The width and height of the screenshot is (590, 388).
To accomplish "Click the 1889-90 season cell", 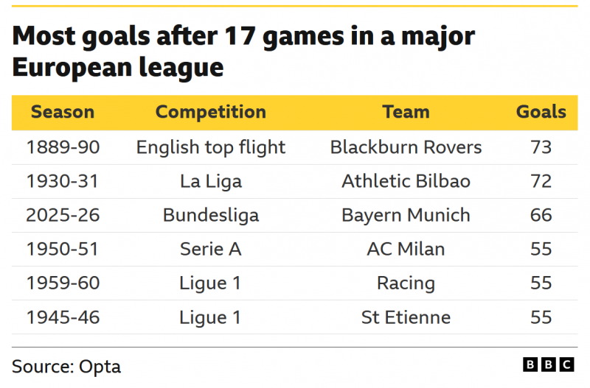I will click(63, 147).
